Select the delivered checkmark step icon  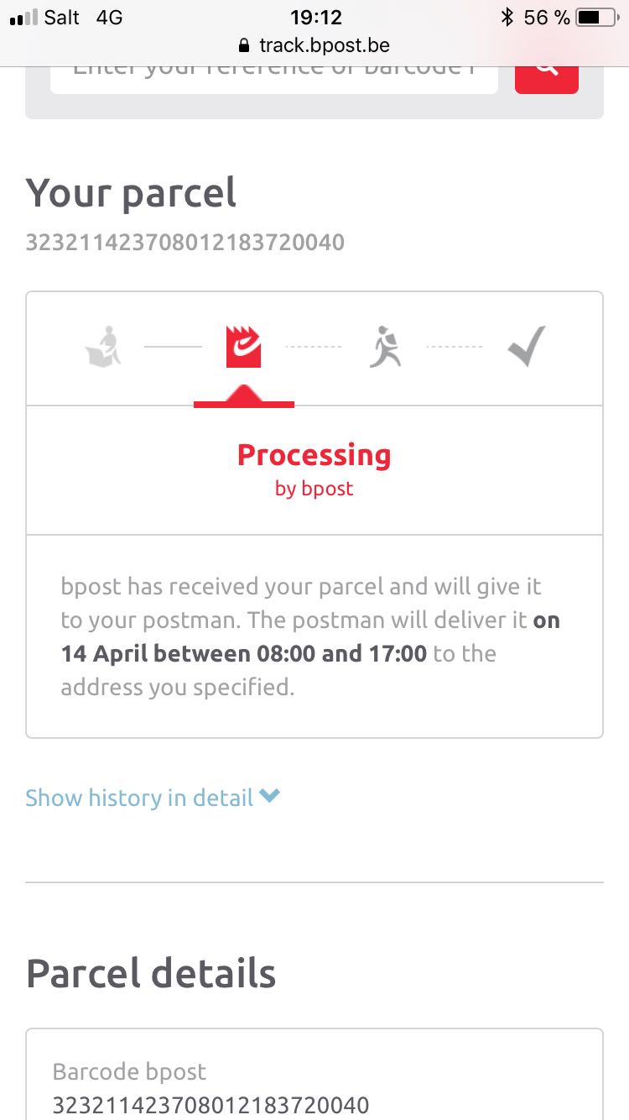click(x=527, y=346)
